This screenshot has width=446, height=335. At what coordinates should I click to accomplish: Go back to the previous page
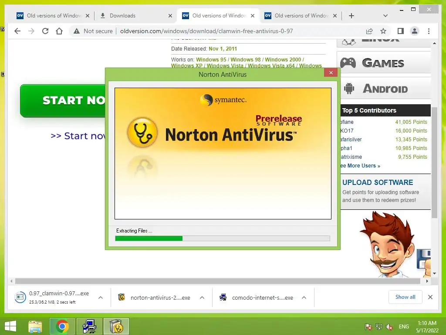coord(17,31)
